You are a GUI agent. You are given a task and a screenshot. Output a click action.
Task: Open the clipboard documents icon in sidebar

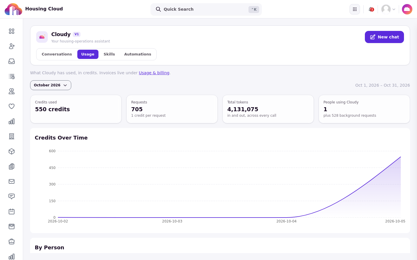click(x=12, y=166)
